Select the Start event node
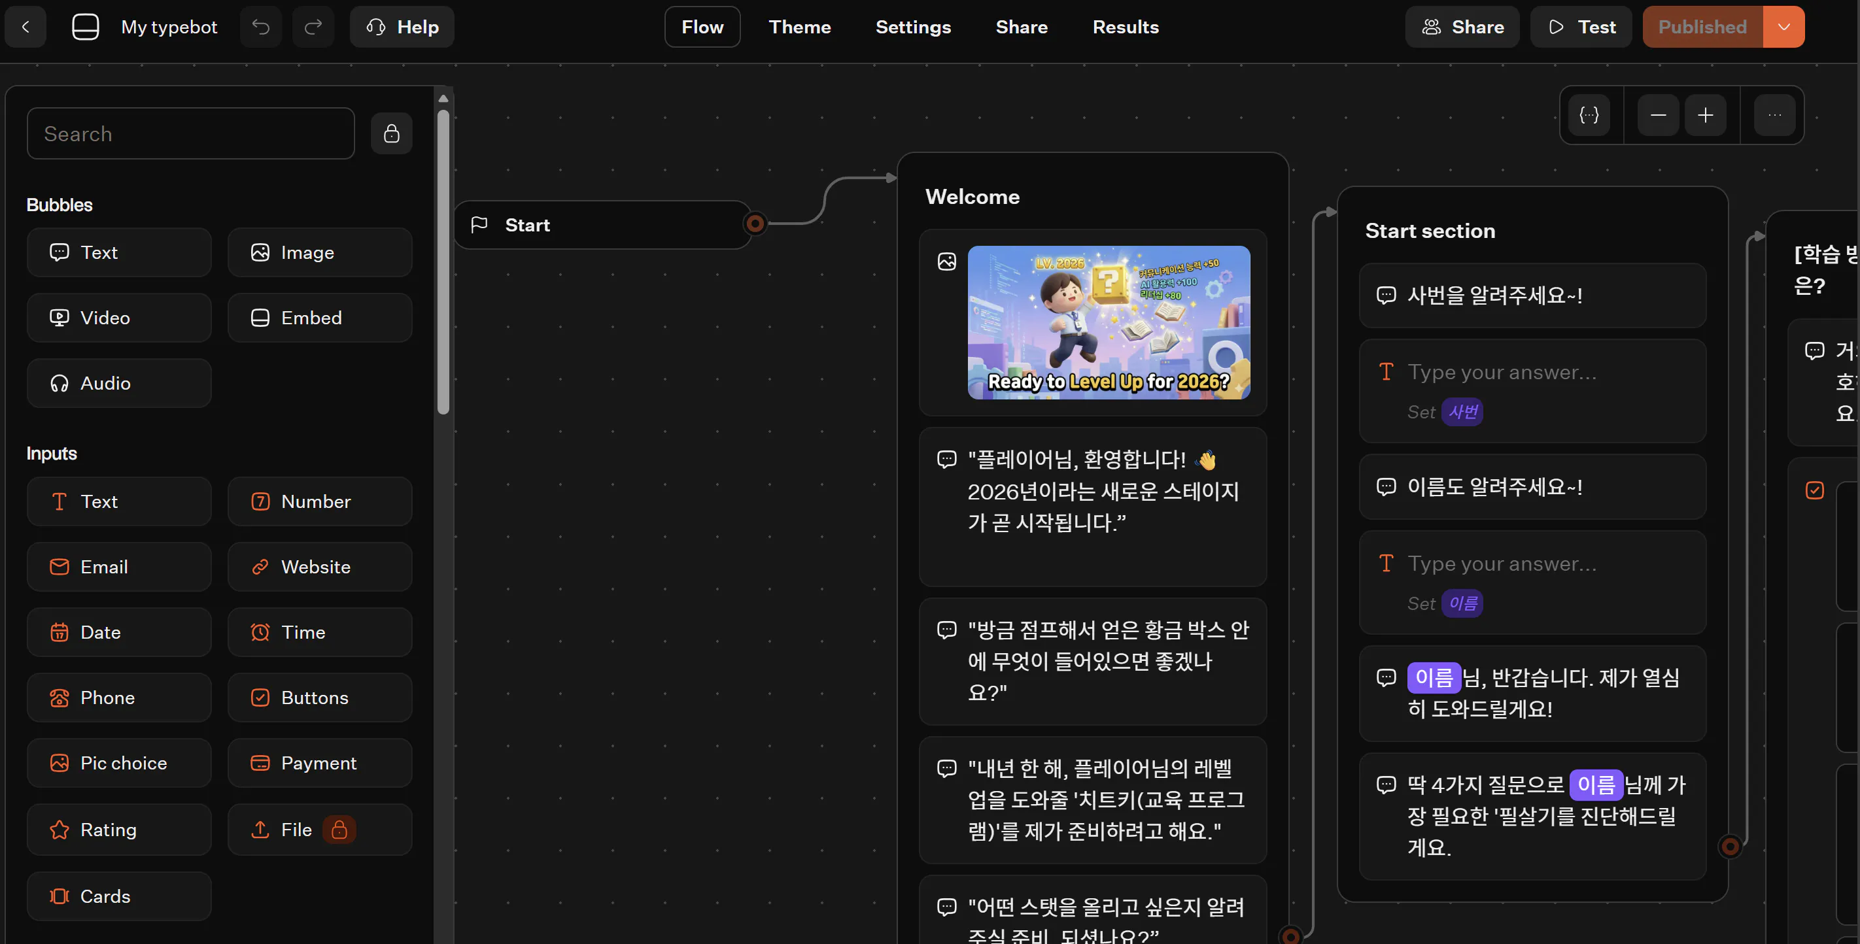 [603, 225]
